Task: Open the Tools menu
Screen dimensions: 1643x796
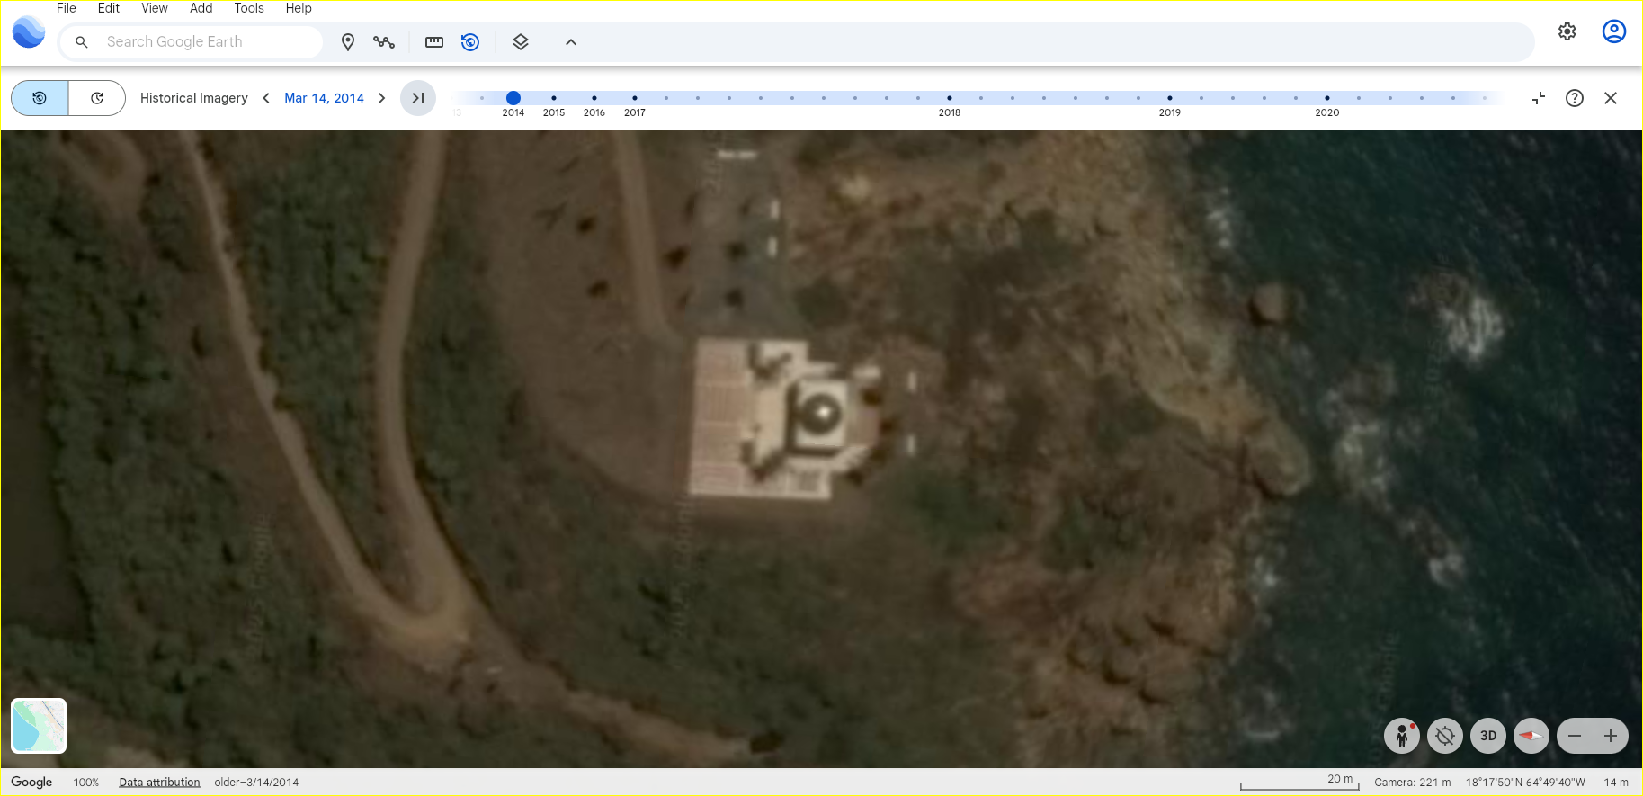Action: click(x=249, y=8)
